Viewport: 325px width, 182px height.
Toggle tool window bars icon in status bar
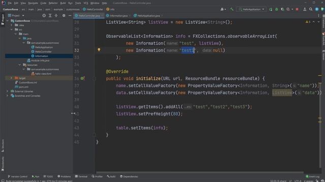[x=3, y=181]
